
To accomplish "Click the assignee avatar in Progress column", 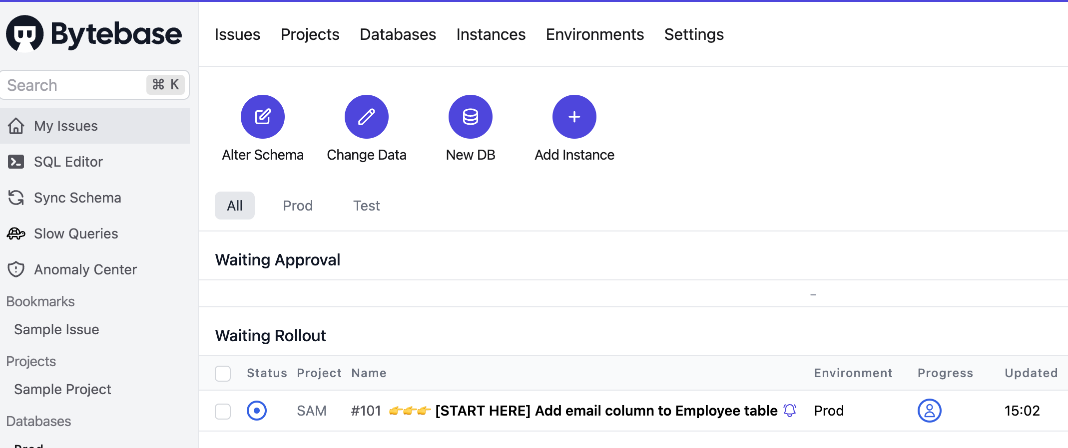I will [x=929, y=411].
